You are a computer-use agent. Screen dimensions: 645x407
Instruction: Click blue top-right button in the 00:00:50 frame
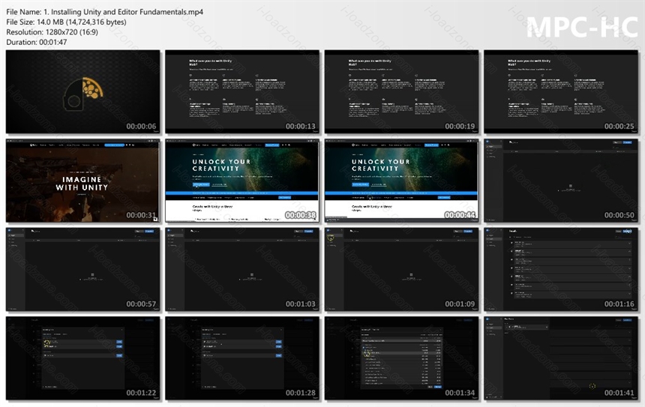[x=627, y=142]
